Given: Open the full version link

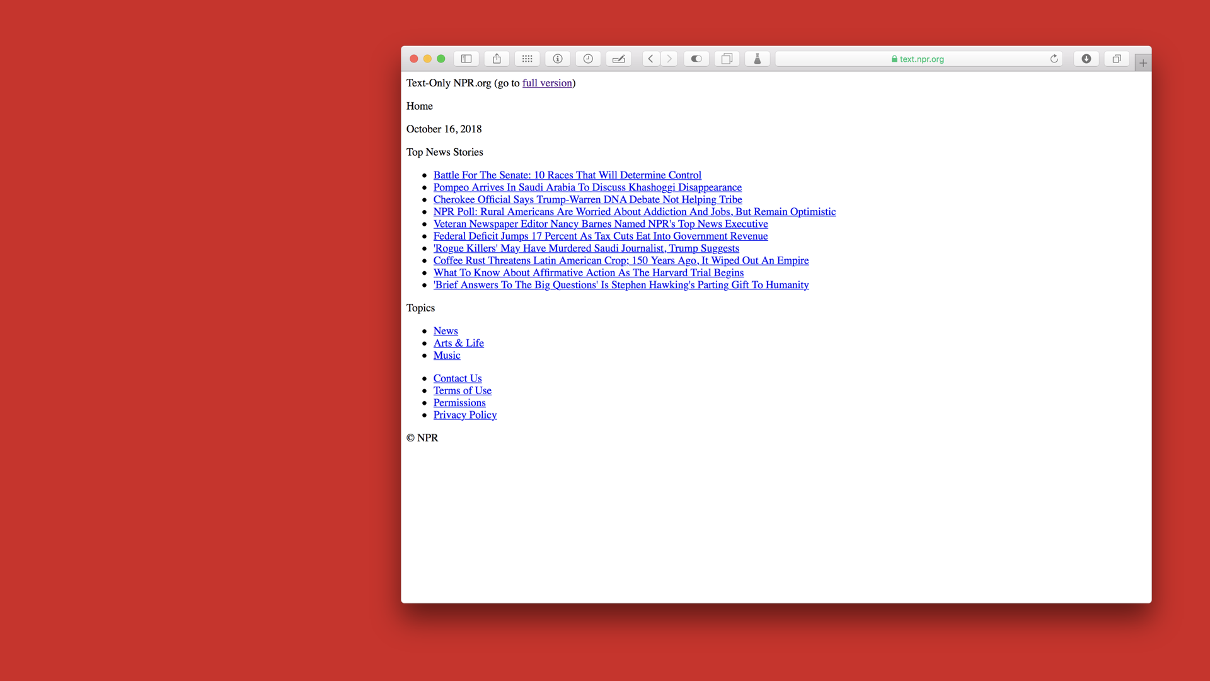Looking at the screenshot, I should 547,83.
